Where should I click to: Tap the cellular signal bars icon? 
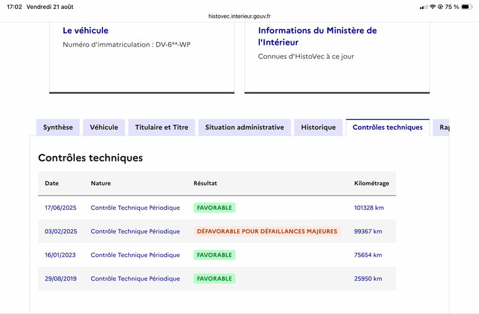(x=424, y=7)
